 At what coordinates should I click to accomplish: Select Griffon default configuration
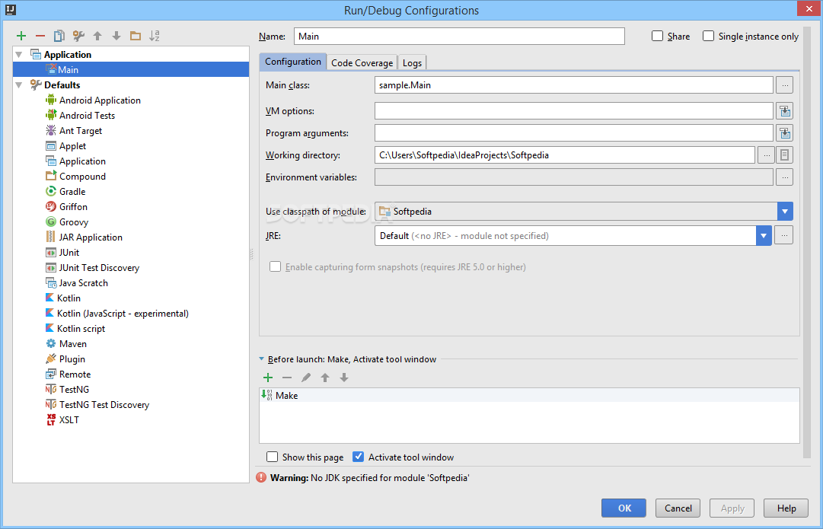66,207
